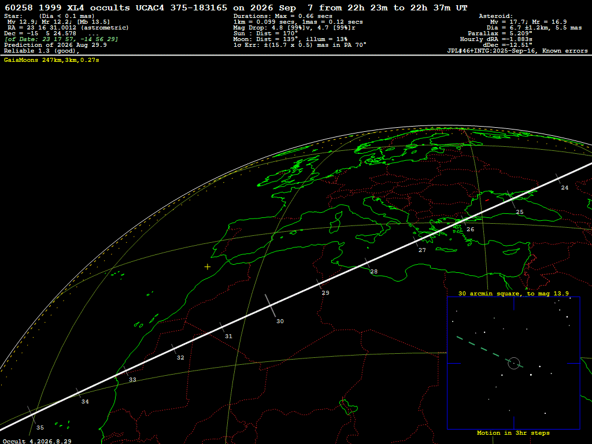Click the target star circle in finder chart
The height and width of the screenshot is (444, 592).
[514, 363]
